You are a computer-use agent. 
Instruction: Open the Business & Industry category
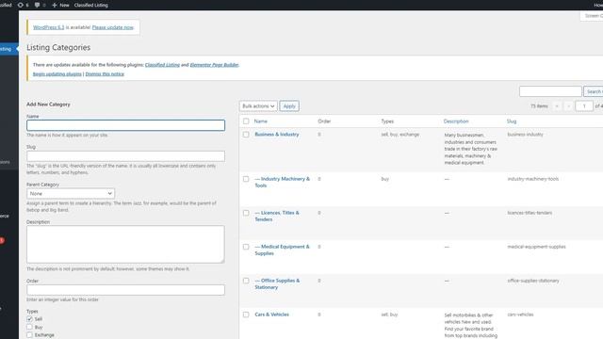(x=277, y=134)
